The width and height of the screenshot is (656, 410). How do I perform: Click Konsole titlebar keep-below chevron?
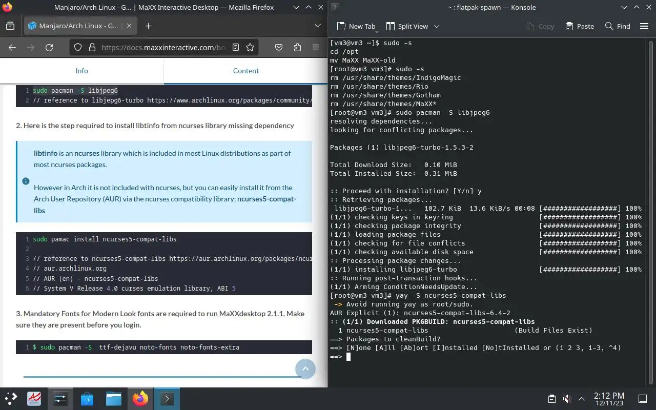(624, 7)
